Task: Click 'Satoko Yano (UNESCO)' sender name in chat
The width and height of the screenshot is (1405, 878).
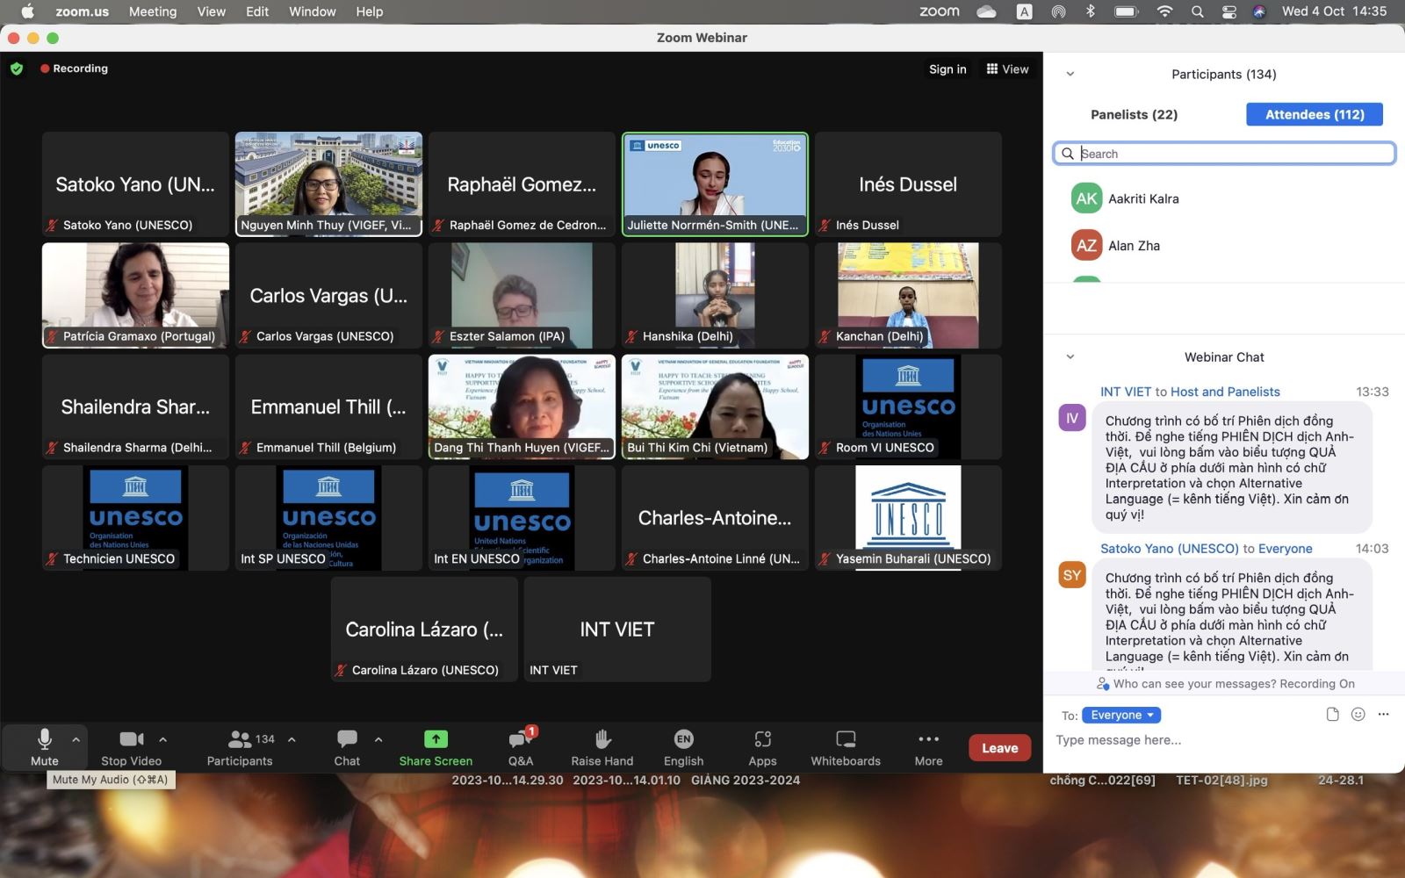Action: tap(1169, 549)
